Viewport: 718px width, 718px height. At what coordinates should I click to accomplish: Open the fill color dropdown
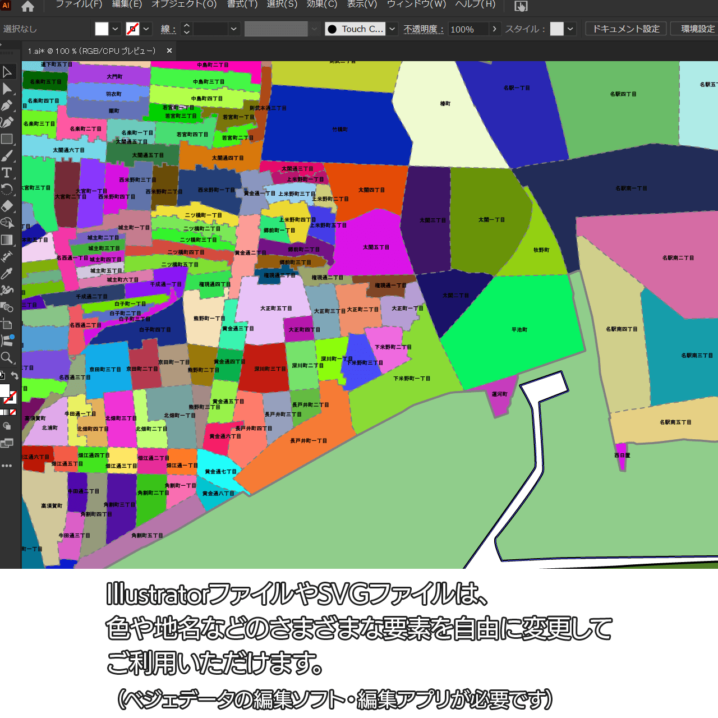[x=116, y=29]
